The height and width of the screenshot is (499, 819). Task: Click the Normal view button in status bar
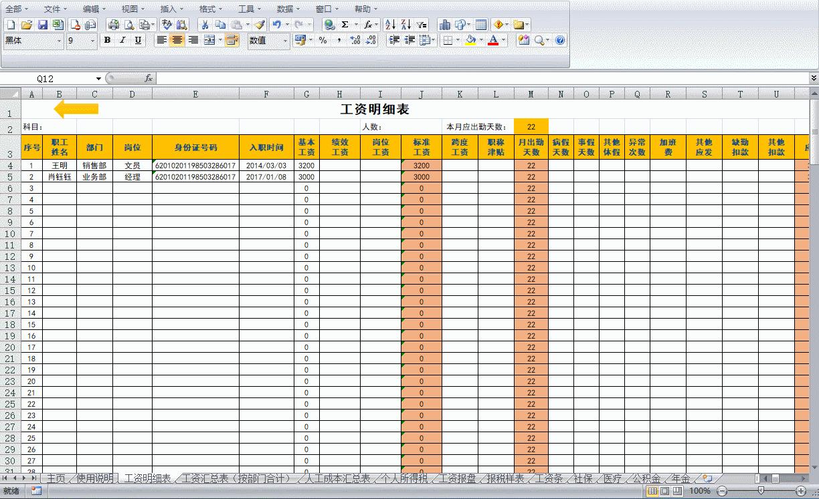click(652, 492)
